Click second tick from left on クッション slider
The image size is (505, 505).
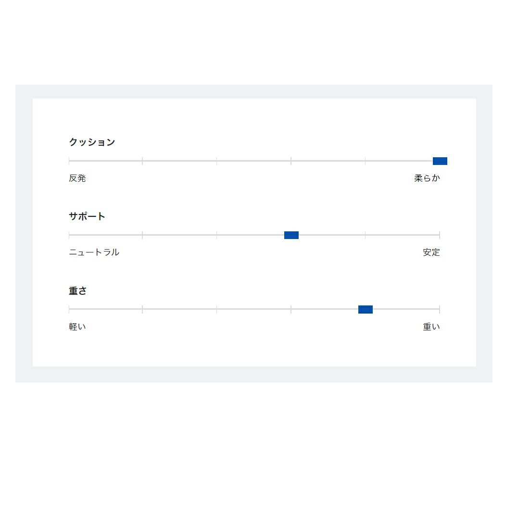click(142, 161)
